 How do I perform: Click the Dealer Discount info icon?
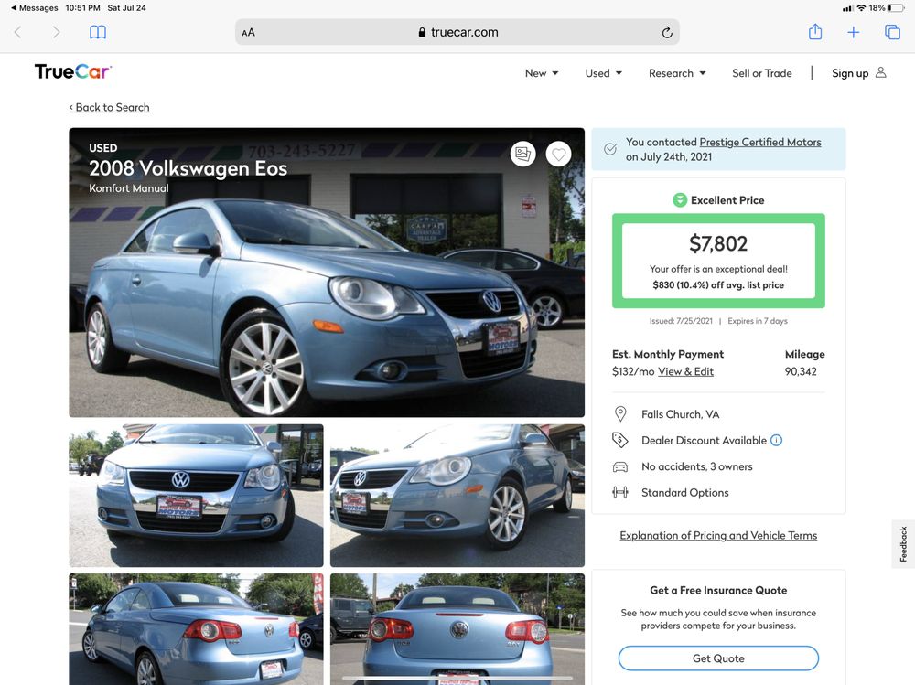click(776, 440)
